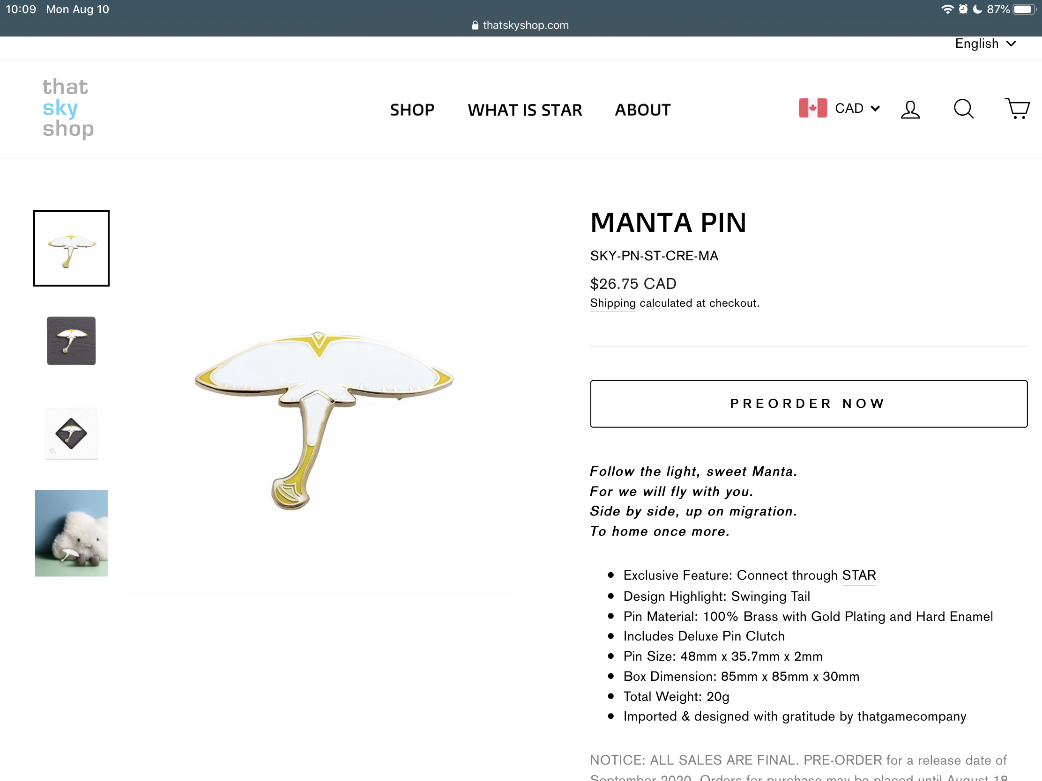The image size is (1042, 781).
Task: Open the WHAT IS STAR menu item
Action: [524, 110]
